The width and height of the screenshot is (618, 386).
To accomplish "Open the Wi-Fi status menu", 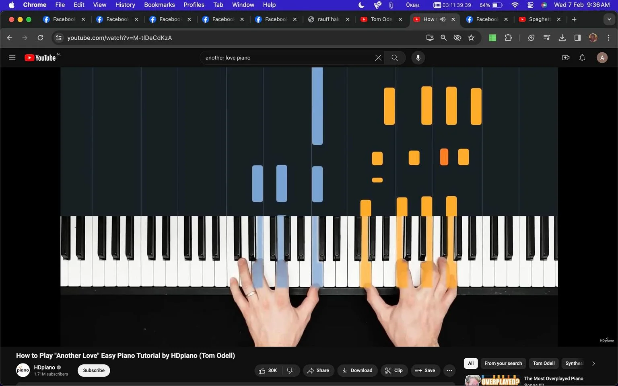I will click(515, 5).
